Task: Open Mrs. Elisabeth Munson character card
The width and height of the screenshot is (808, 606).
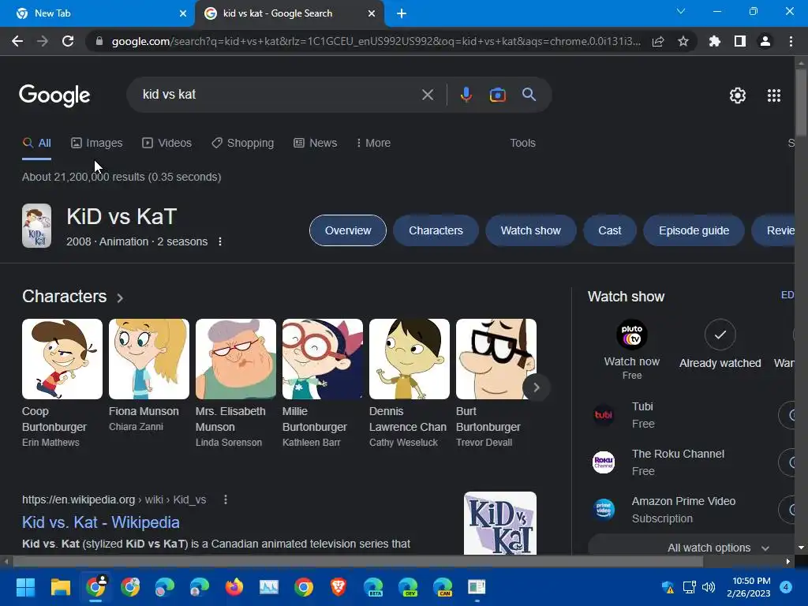Action: click(x=235, y=383)
